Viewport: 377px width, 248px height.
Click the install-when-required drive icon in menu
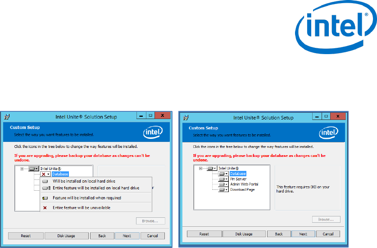point(45,198)
